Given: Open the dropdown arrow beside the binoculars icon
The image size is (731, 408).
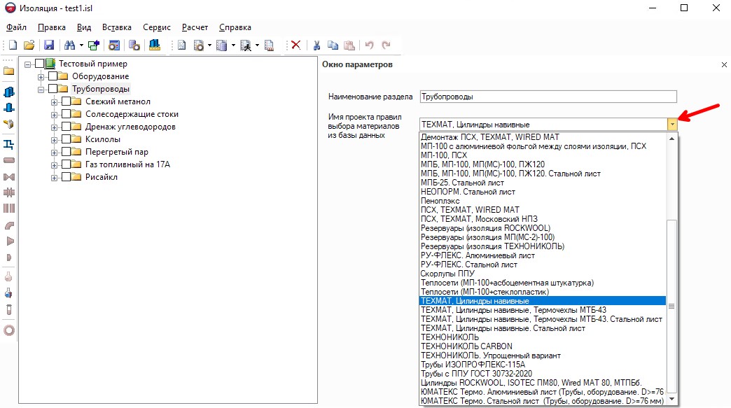Looking at the screenshot, I should 81,45.
